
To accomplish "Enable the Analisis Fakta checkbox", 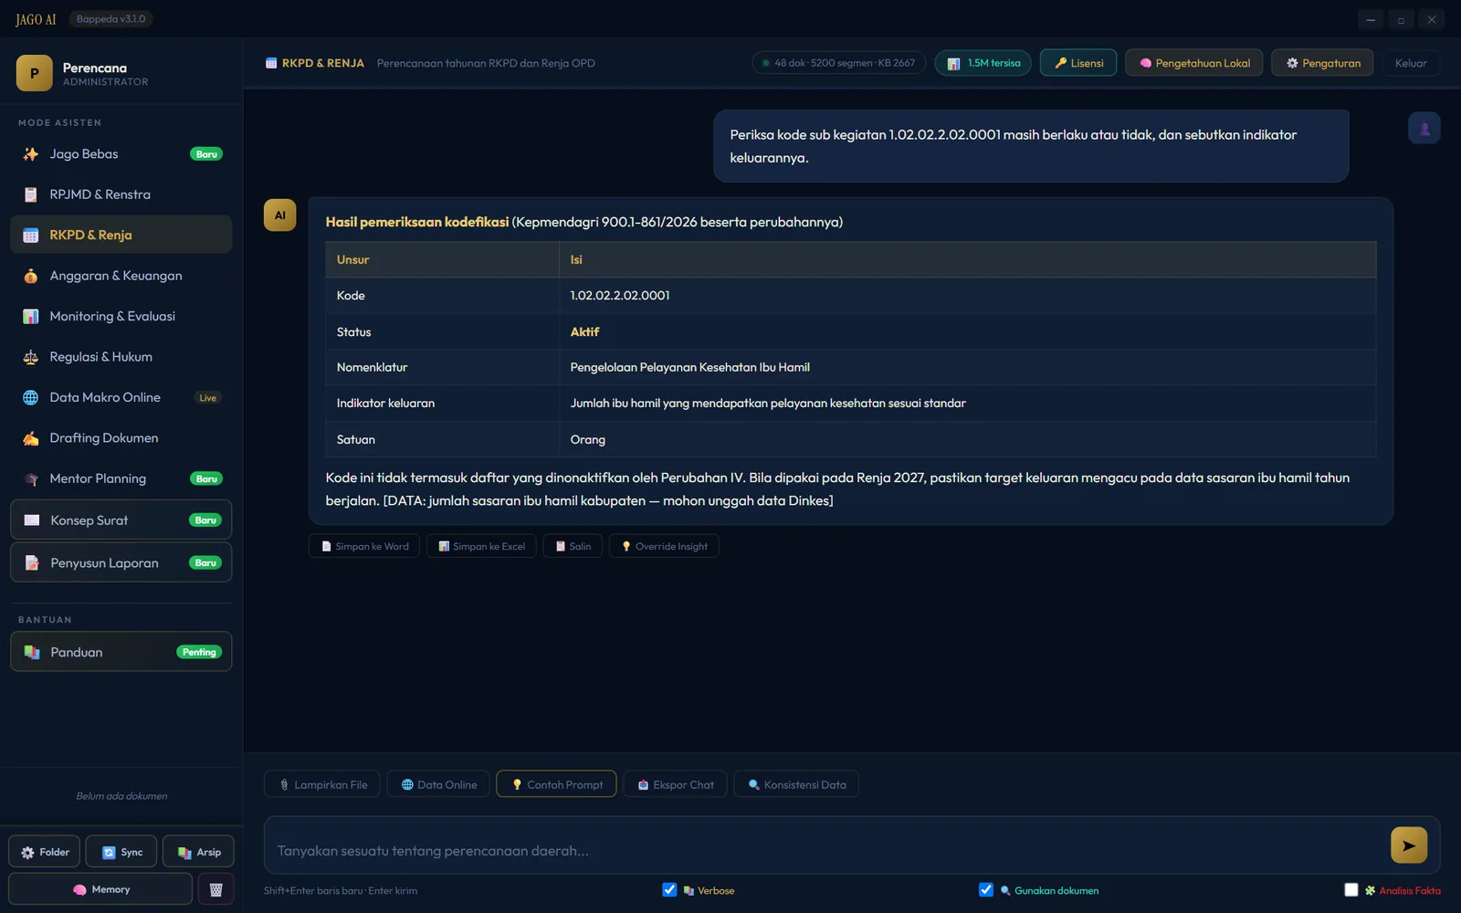I will point(1351,890).
